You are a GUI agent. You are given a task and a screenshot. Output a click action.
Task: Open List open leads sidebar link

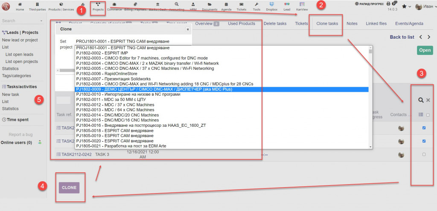coord(19,54)
